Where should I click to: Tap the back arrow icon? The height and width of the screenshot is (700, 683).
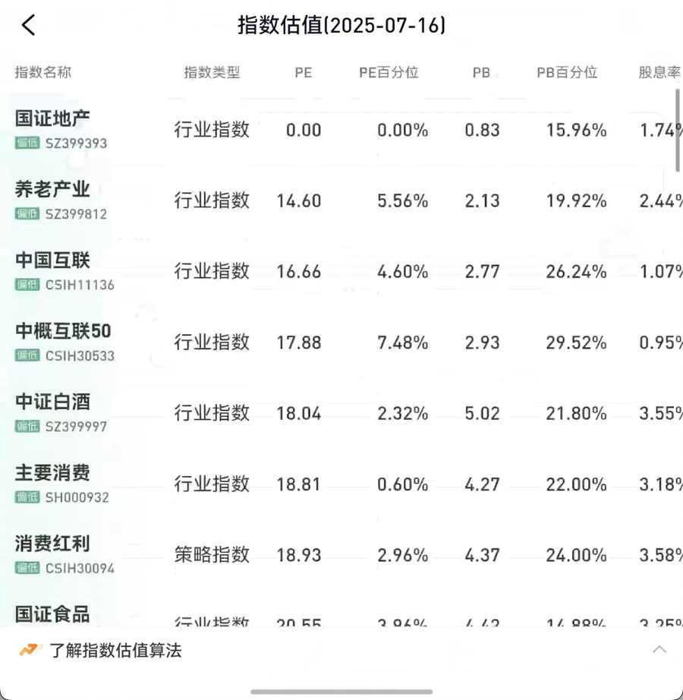coord(29,25)
